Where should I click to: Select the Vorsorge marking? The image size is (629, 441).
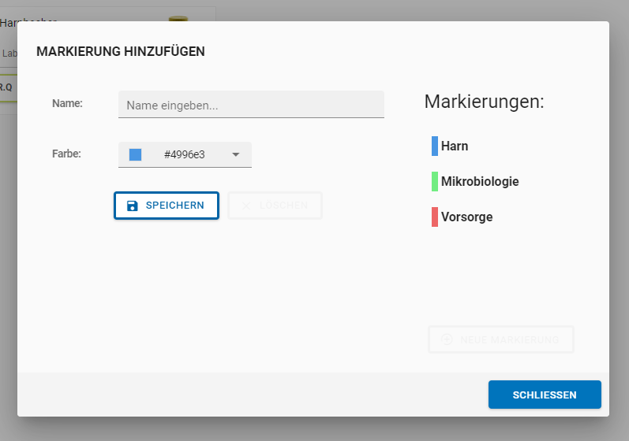click(462, 217)
